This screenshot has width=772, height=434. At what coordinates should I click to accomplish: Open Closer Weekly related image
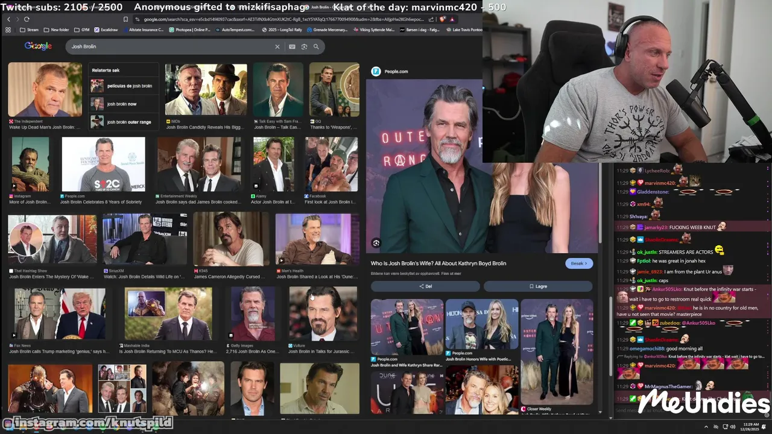tap(557, 352)
